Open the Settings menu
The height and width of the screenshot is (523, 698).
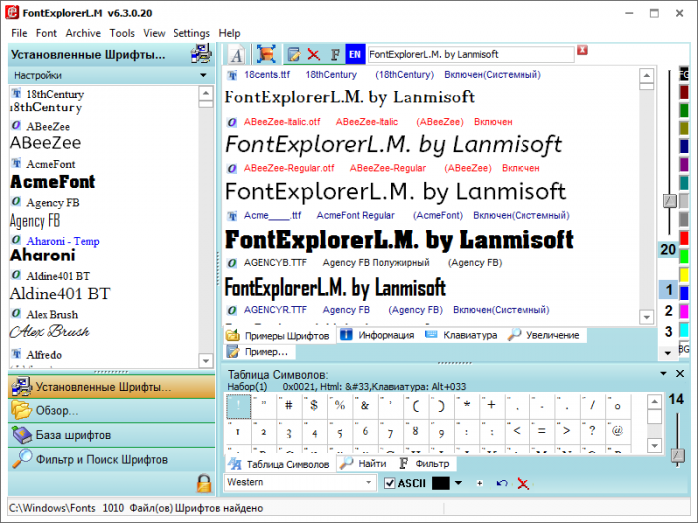tap(191, 33)
